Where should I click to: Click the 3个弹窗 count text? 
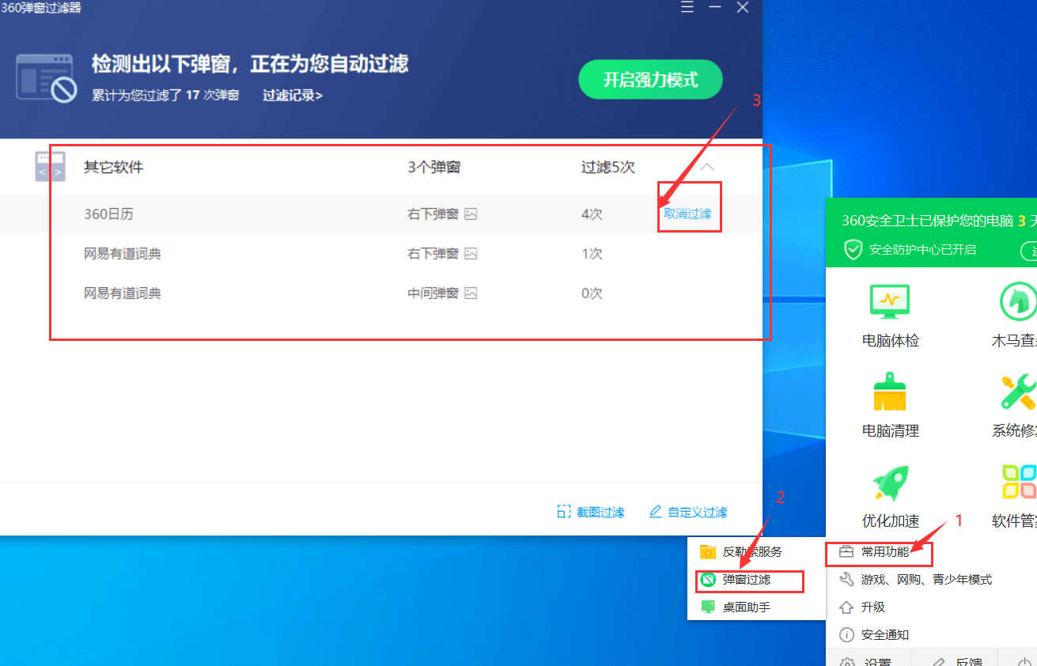coord(434,167)
